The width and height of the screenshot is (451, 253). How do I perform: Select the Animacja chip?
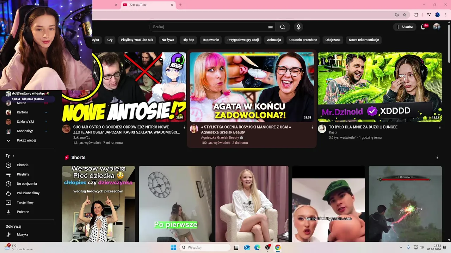pos(274,40)
